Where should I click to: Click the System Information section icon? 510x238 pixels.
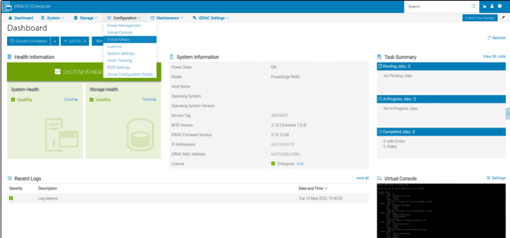point(172,57)
